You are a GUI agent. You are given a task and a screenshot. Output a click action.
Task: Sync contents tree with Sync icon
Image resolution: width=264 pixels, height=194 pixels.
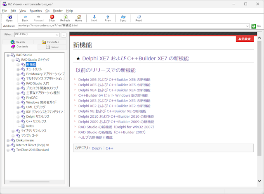pyautogui.click(x=123, y=17)
